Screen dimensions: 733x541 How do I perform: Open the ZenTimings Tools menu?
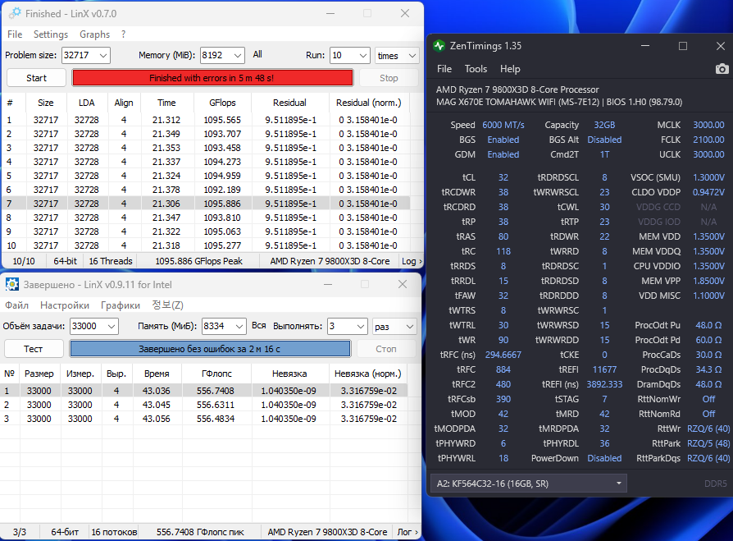pos(476,69)
